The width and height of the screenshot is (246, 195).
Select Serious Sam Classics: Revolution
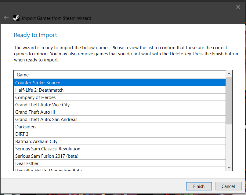(120, 149)
